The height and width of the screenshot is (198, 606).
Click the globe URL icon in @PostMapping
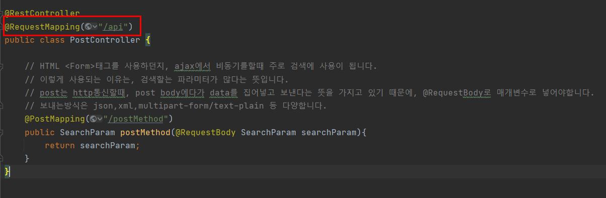coord(93,119)
